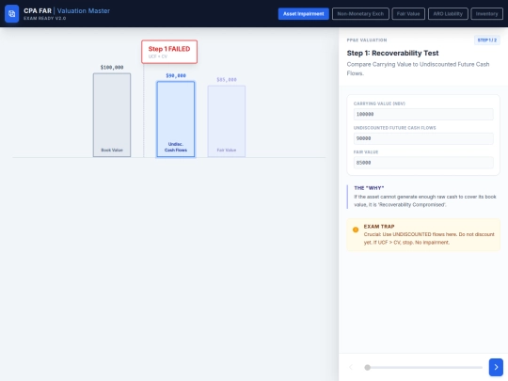The image size is (508, 381).
Task: Click the CPA FAR app logo icon
Action: [11, 13]
